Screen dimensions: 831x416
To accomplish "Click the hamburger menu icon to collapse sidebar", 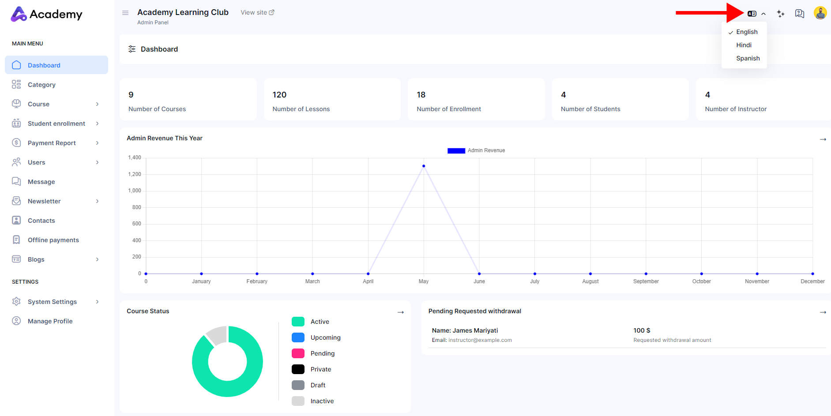I will 125,13.
